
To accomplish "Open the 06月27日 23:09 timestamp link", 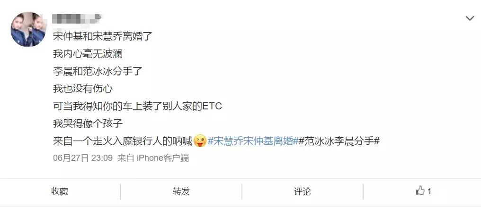I will pos(83,158).
